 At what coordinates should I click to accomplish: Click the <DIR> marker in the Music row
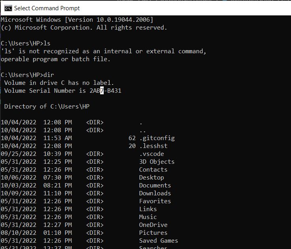95,217
